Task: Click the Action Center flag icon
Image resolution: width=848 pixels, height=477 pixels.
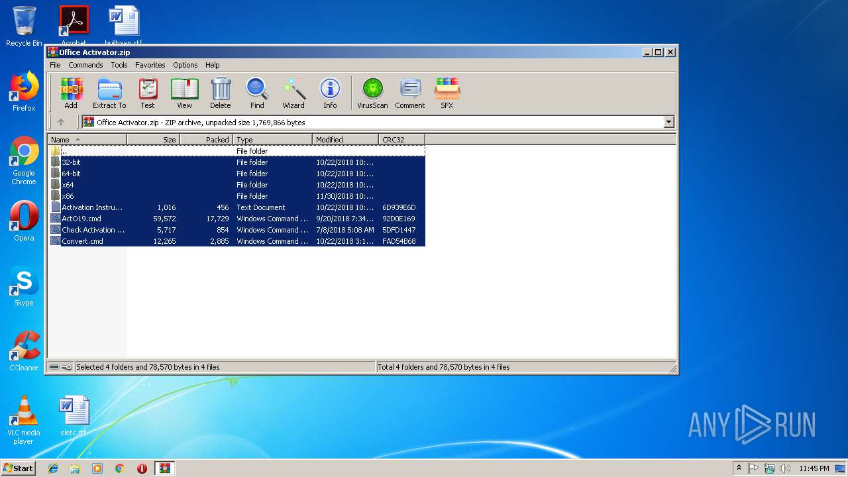Action: click(x=753, y=468)
